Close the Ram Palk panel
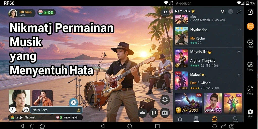The image size is (258, 129). click(x=239, y=12)
